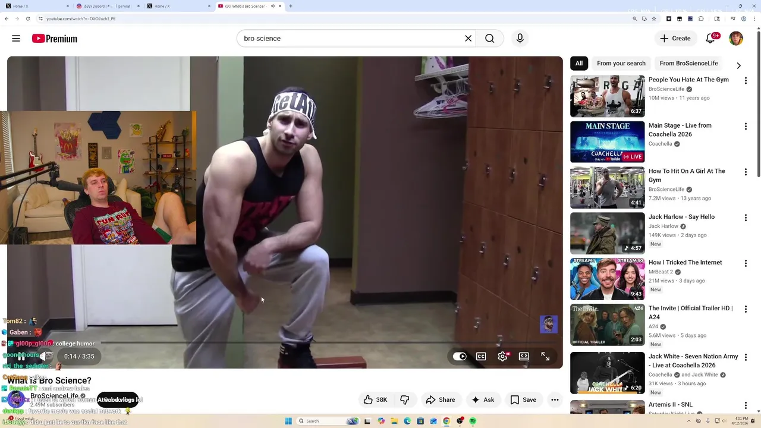Open the Ask AI button
The image size is (761, 428).
coord(483,400)
